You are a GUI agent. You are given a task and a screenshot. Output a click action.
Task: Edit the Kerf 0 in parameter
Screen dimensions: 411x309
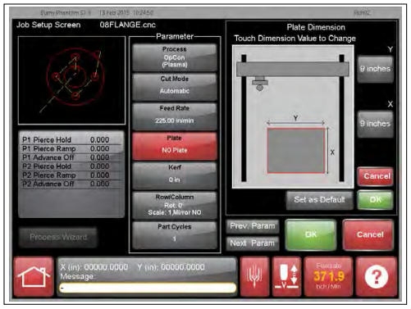pyautogui.click(x=175, y=175)
